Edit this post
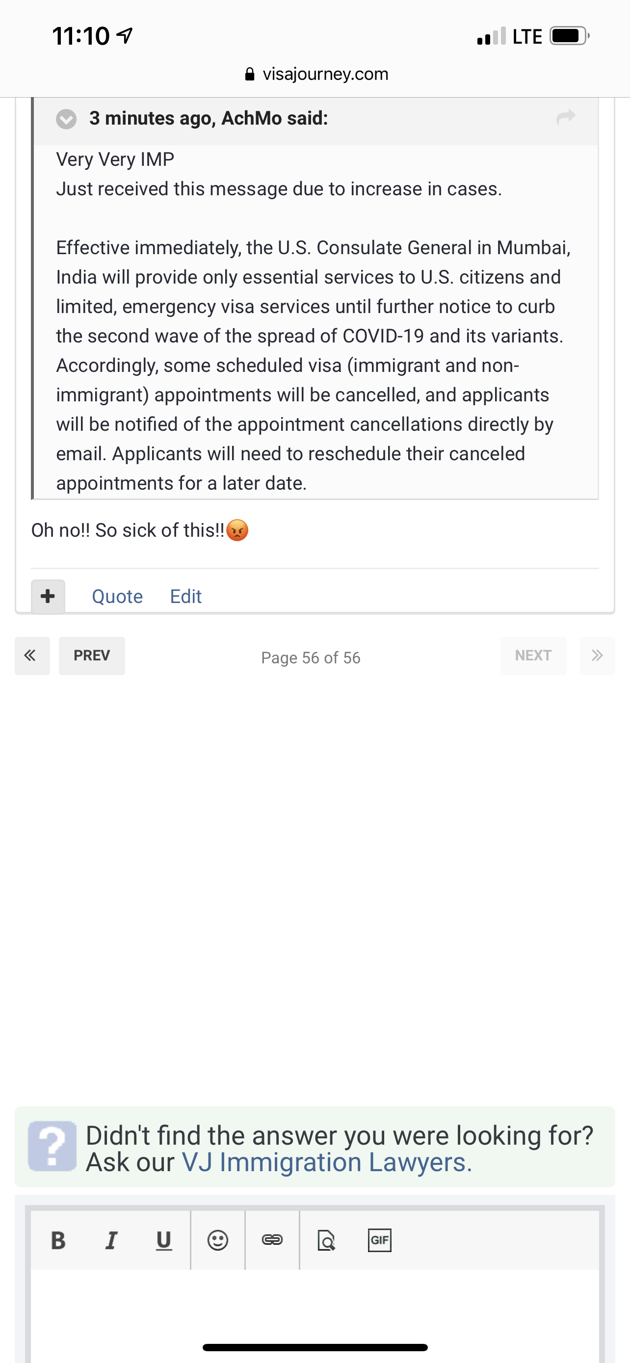 coord(185,597)
